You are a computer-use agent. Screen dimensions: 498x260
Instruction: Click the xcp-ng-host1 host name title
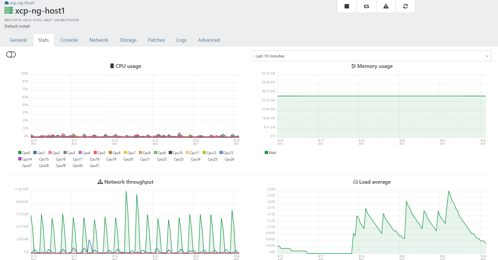point(40,11)
